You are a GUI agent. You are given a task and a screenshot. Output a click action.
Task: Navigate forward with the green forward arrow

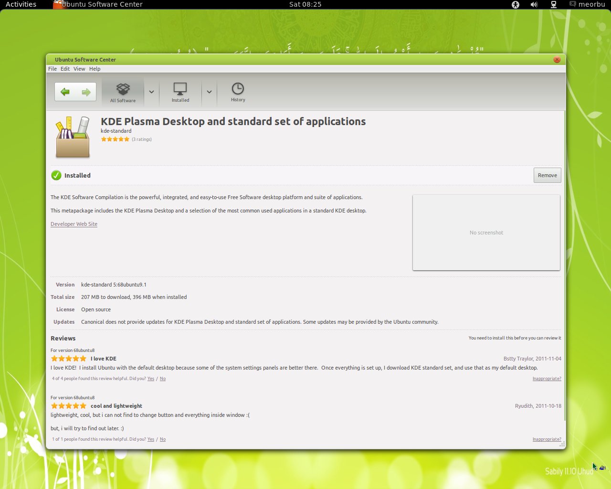tap(85, 91)
